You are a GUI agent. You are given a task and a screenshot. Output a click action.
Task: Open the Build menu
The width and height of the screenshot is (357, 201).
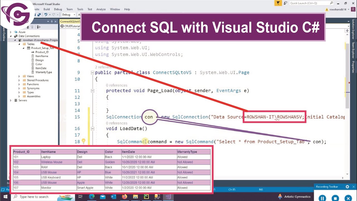tap(47, 9)
